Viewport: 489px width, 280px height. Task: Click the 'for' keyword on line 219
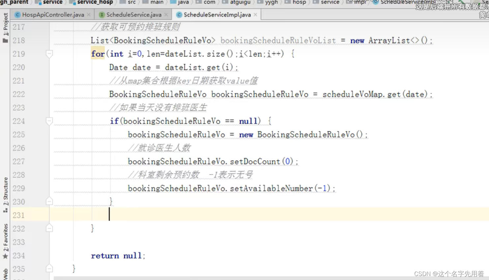pos(98,54)
